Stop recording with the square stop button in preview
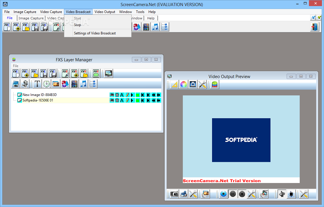Viewport: 324px width, 207px height. [242, 194]
